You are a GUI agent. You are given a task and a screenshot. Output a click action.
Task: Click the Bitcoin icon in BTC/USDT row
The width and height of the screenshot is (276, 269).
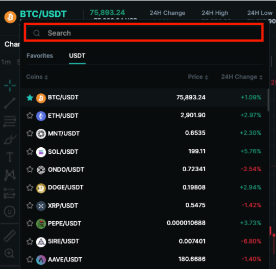click(41, 98)
